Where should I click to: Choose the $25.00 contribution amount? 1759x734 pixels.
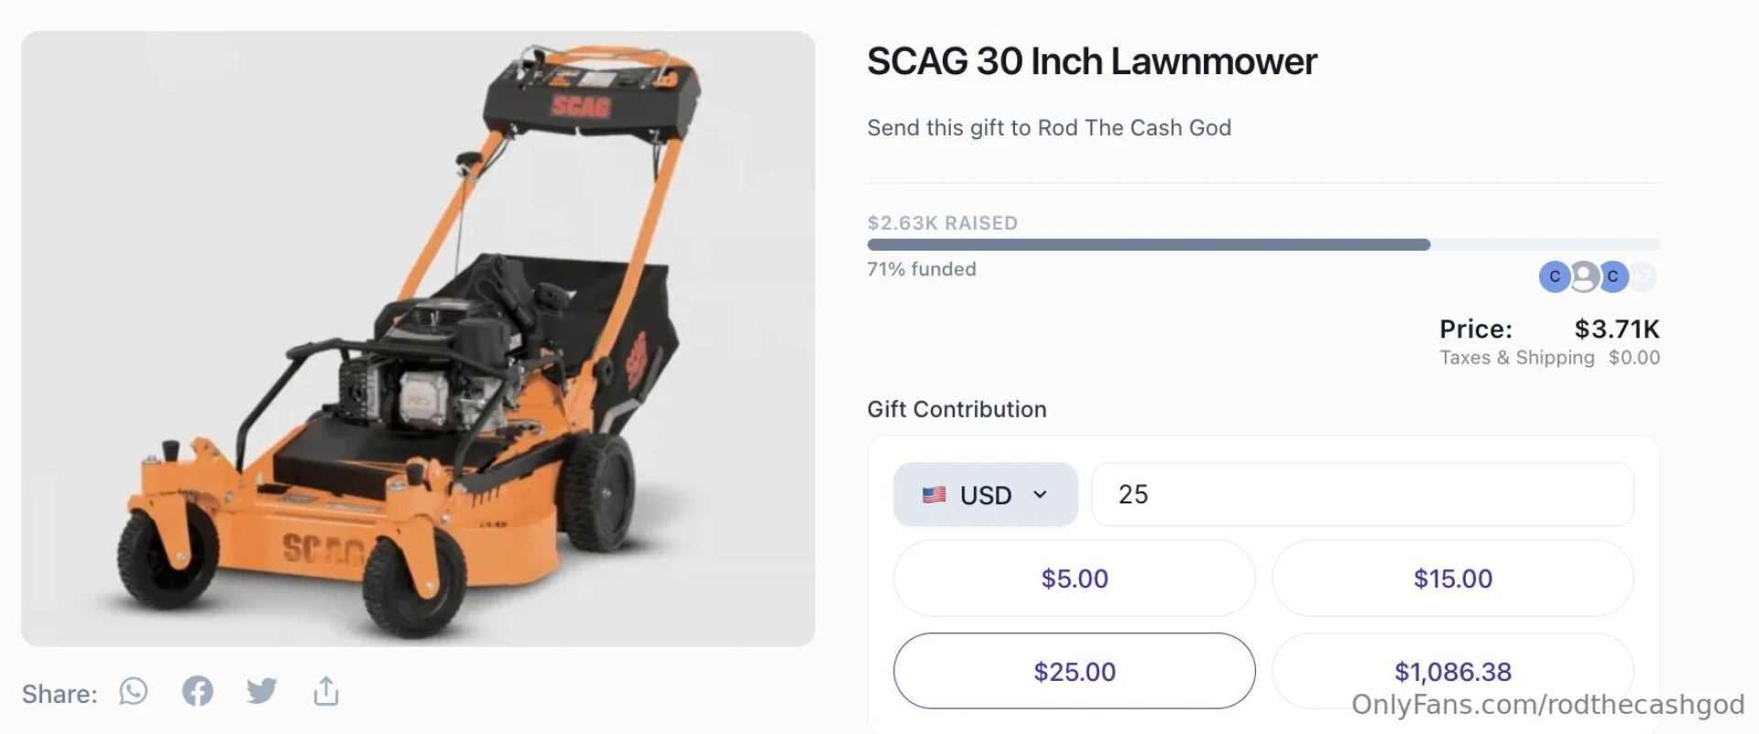tap(1074, 670)
